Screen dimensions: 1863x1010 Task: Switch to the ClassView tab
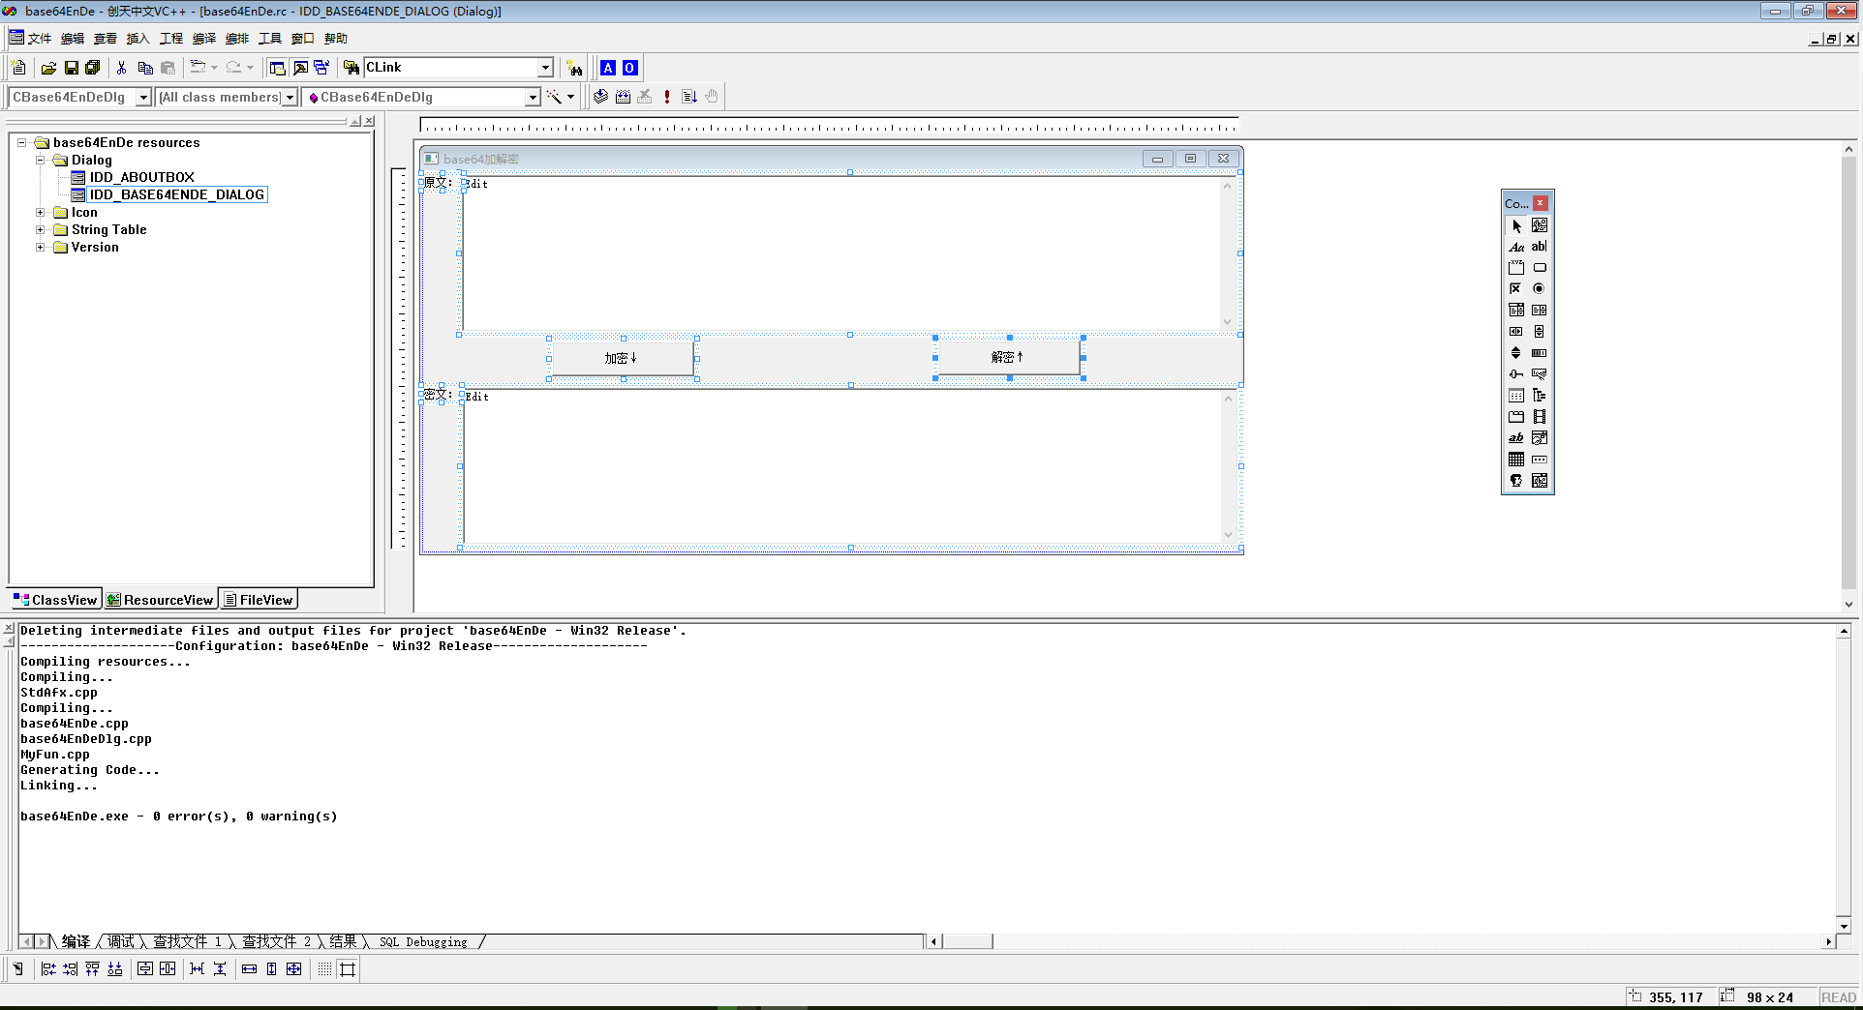(55, 600)
